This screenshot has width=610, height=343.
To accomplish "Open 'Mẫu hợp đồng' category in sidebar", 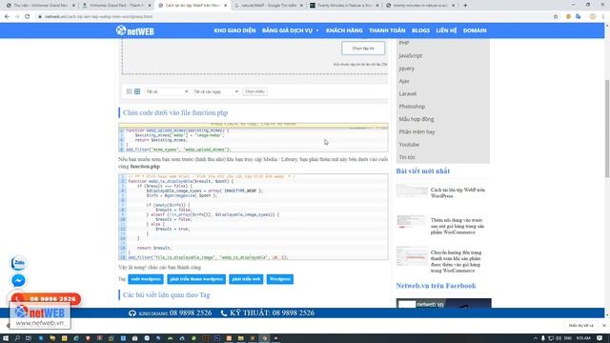I will point(417,119).
